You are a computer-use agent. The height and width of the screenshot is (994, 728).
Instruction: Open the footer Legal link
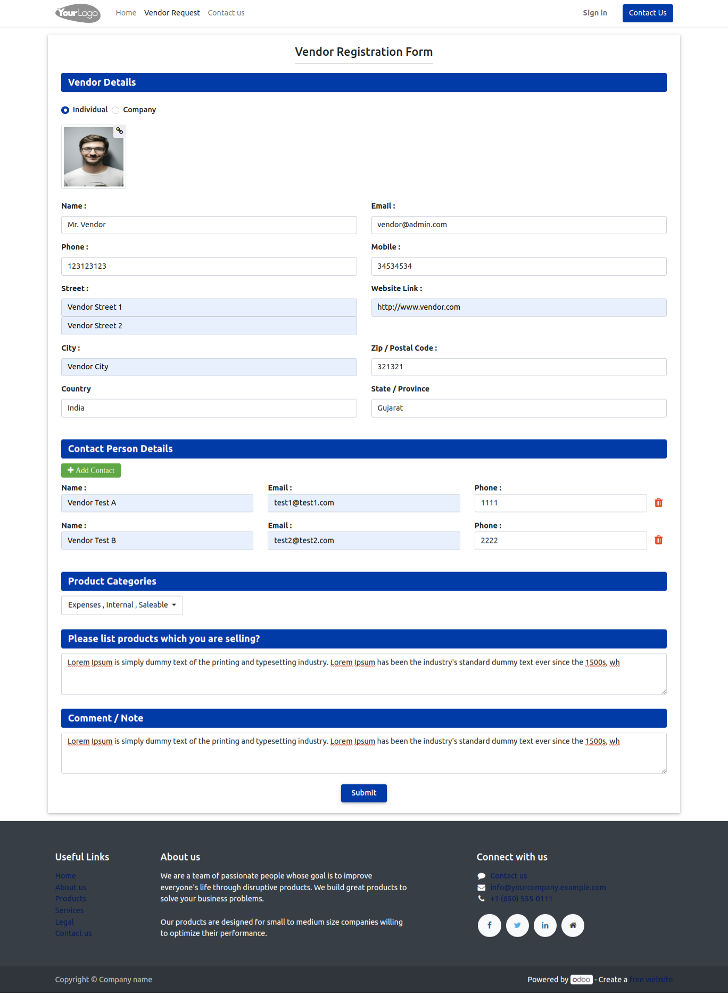coord(64,922)
